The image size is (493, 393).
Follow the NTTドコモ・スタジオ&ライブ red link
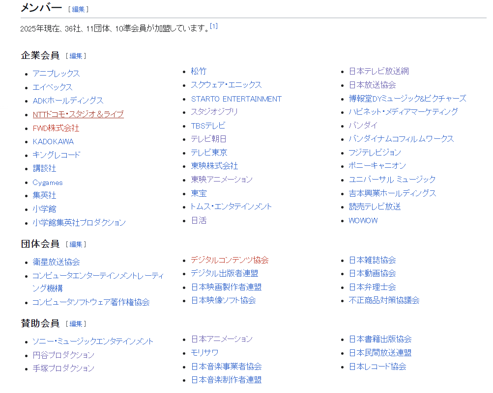pos(78,114)
